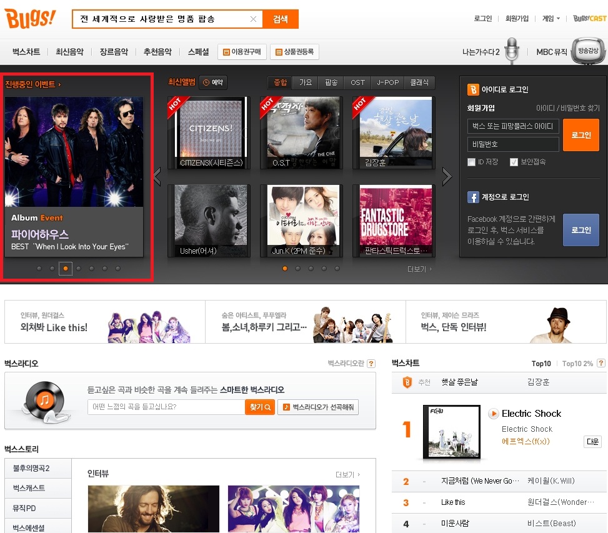The width and height of the screenshot is (608, 533).
Task: Switch to the 종합 album tab
Action: [281, 82]
